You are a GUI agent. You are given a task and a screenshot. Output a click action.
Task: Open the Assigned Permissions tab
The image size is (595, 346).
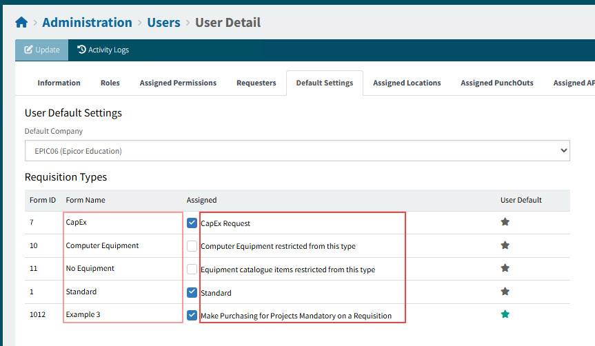pyautogui.click(x=178, y=83)
